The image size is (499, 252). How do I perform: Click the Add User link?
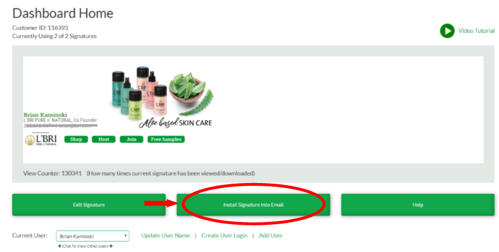271,235
